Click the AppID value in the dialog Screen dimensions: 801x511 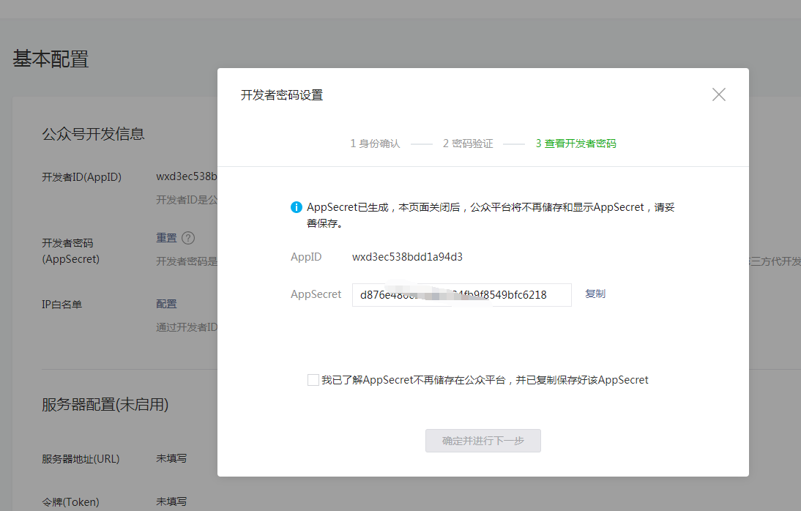[407, 257]
